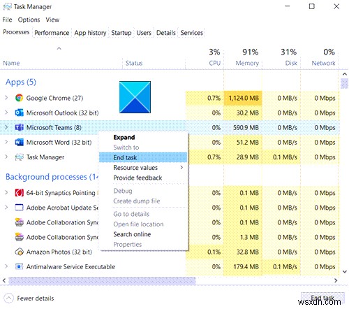Switch to the Details tab
This screenshot has height=309, width=349.
coord(166,33)
